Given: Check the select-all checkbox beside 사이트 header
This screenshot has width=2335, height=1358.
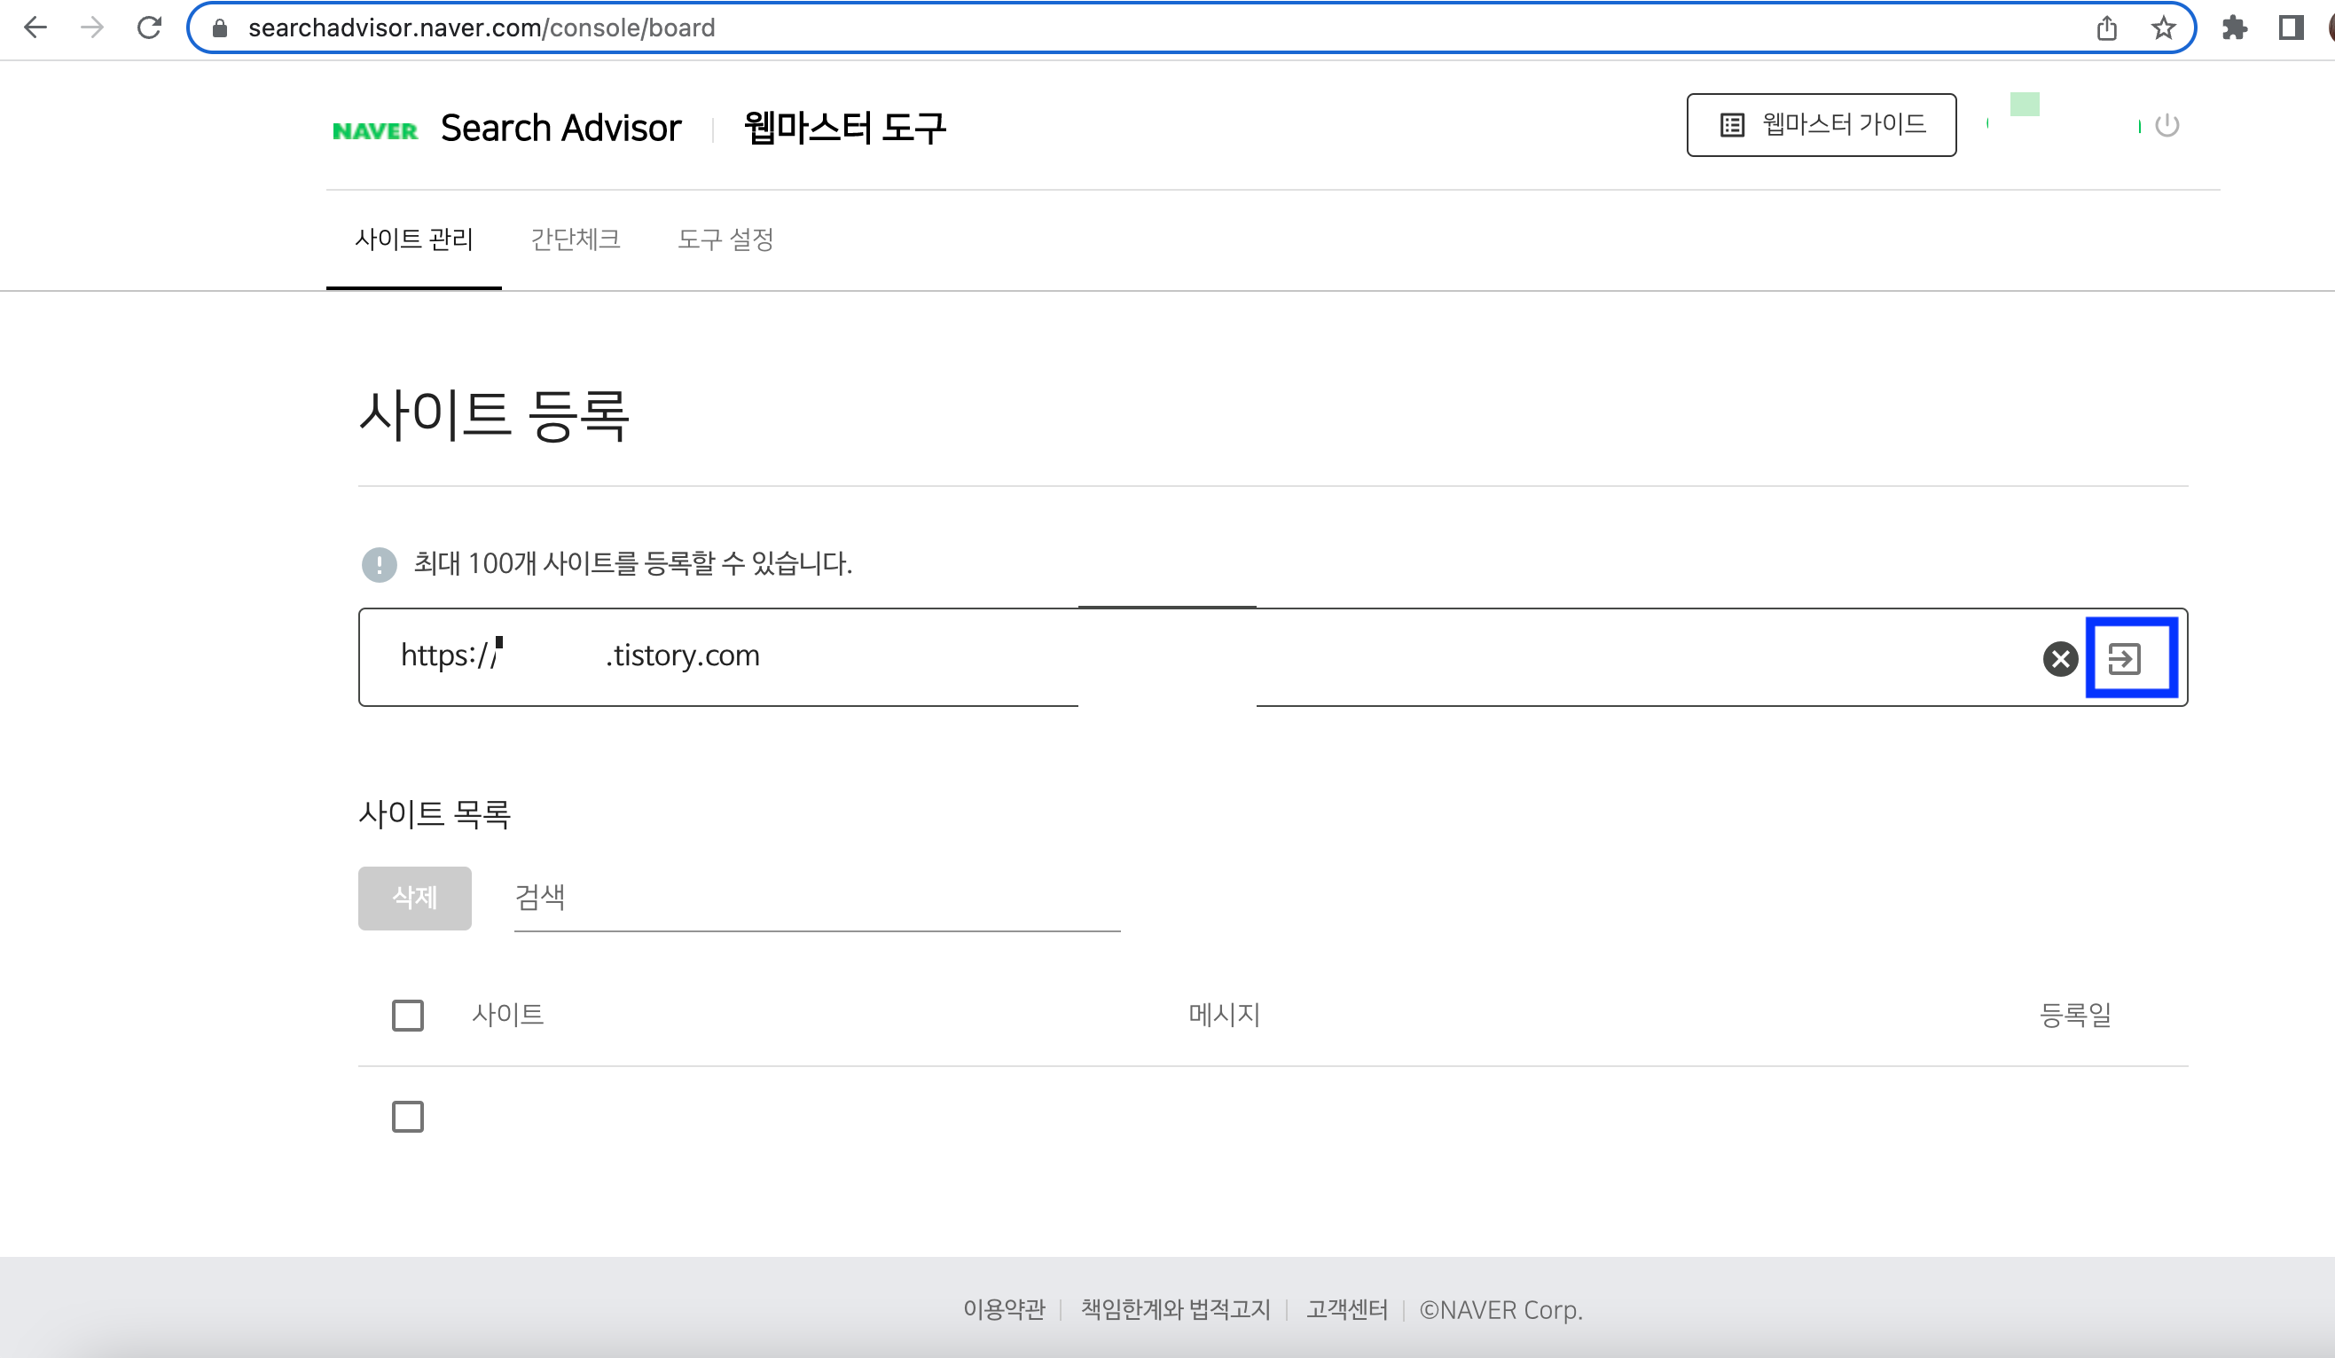Looking at the screenshot, I should [408, 1016].
